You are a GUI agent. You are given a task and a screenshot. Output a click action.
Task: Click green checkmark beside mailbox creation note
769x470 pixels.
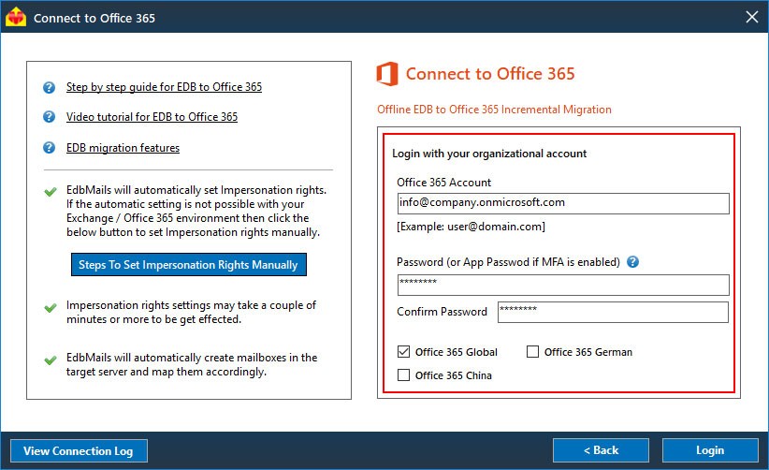click(50, 359)
